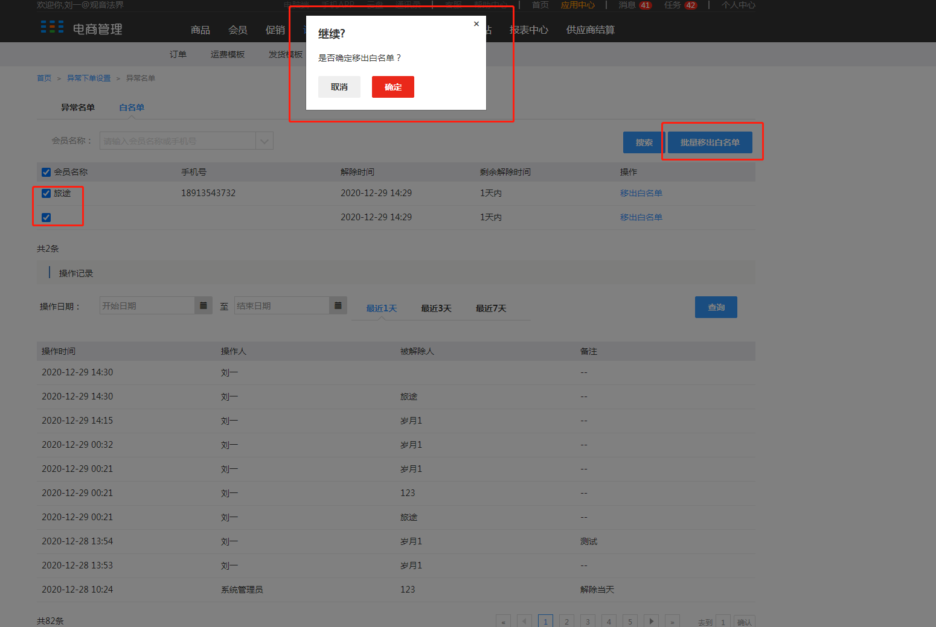Click the 批量移出白名单 button

(710, 142)
